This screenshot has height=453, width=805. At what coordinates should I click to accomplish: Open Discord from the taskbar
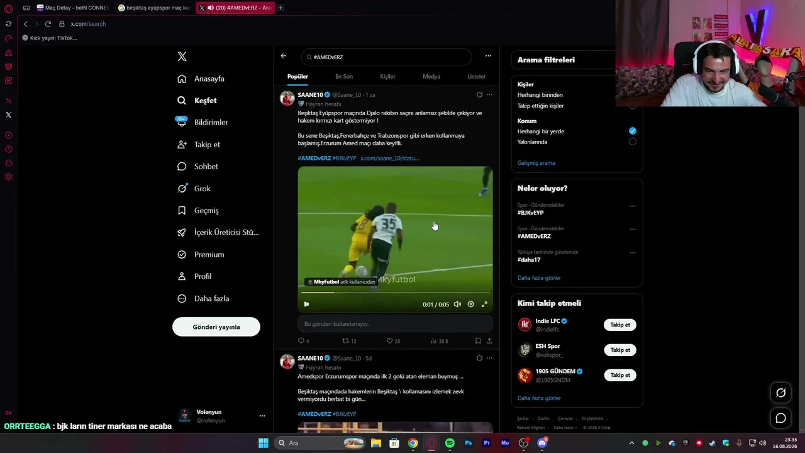(542, 443)
